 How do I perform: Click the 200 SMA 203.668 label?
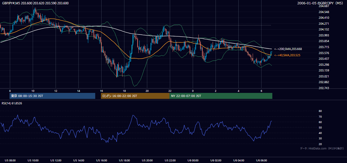288,49
